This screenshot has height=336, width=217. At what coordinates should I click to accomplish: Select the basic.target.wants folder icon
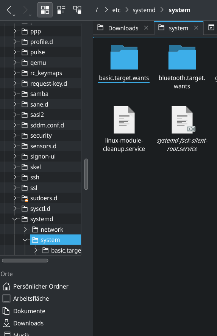coord(124,57)
